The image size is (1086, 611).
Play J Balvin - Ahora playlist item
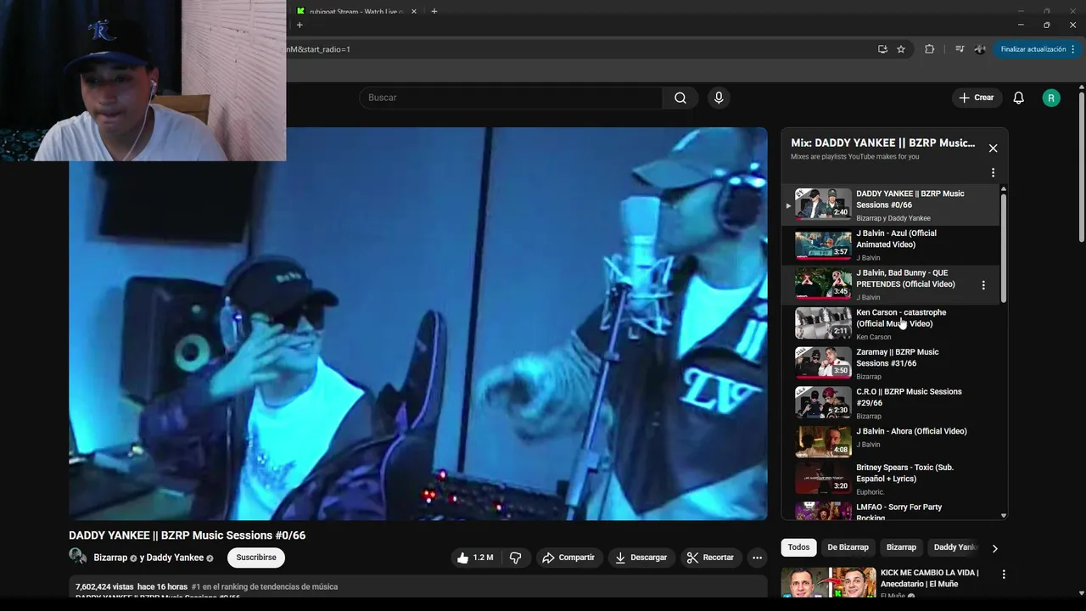tap(890, 442)
